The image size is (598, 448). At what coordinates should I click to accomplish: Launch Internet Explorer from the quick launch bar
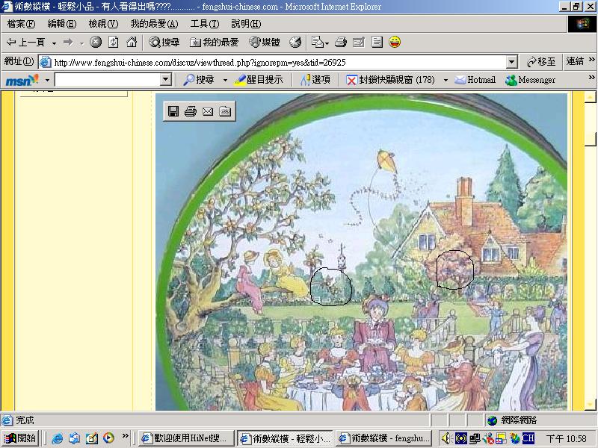tap(58, 438)
